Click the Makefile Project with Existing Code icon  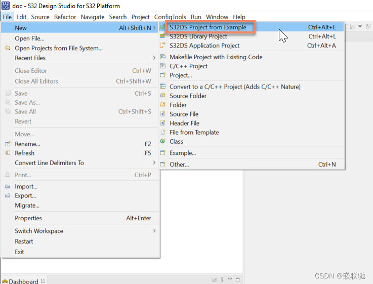(x=162, y=57)
